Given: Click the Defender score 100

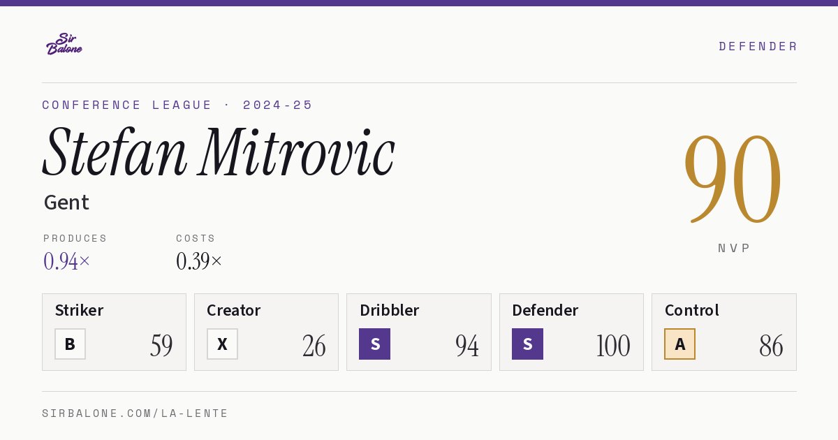Looking at the screenshot, I should click(x=613, y=346).
